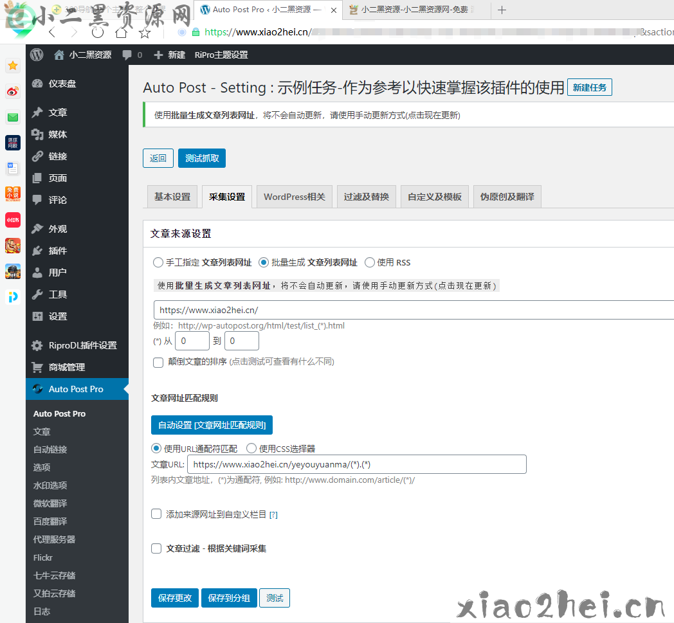Screen dimensions: 674x623
Task: Open 百度翻译 submenu item
Action: click(50, 521)
